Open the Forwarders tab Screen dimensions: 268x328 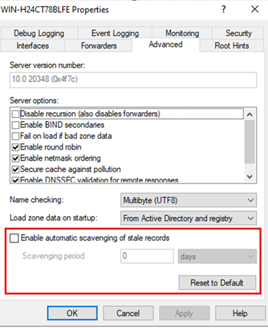(98, 45)
